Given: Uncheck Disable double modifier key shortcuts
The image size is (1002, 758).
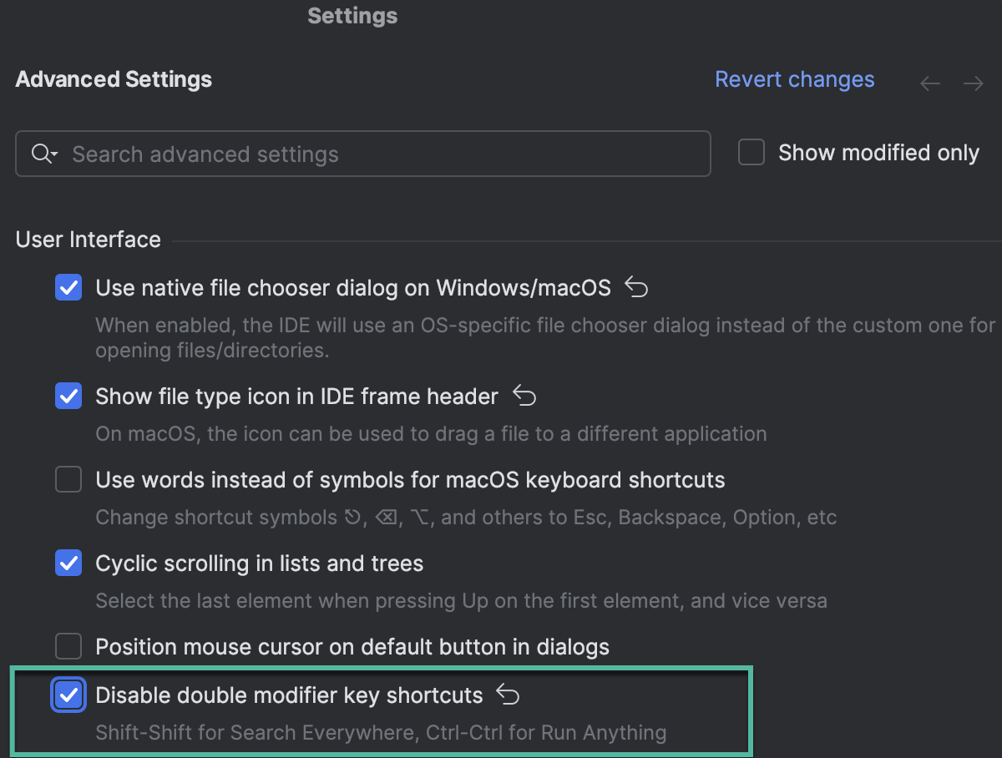Looking at the screenshot, I should point(68,695).
